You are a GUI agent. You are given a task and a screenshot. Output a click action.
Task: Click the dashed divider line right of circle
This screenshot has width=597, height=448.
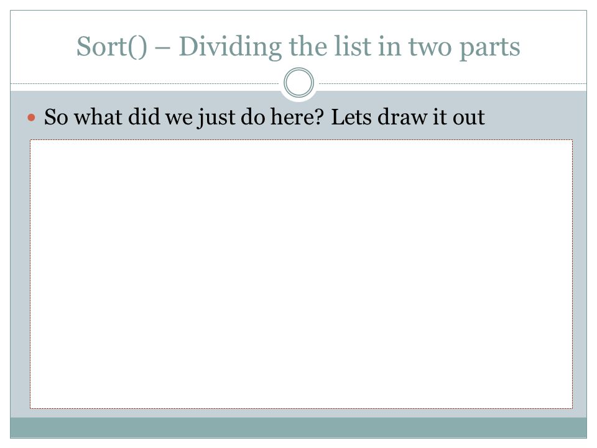point(453,83)
